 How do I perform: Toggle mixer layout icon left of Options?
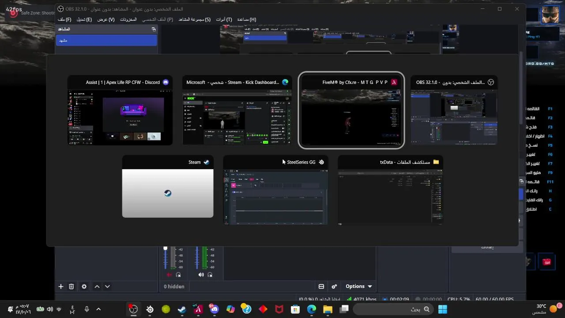point(321,286)
